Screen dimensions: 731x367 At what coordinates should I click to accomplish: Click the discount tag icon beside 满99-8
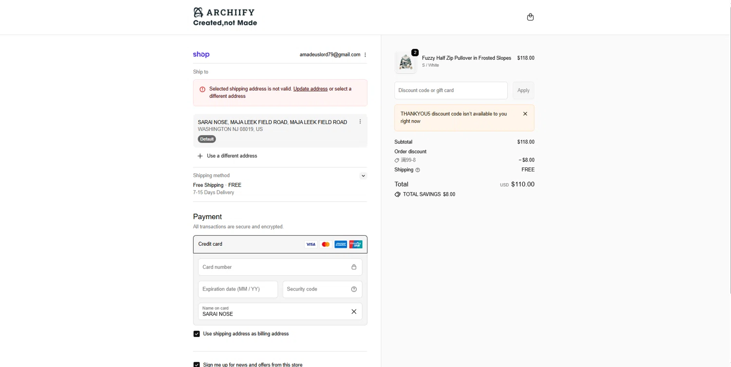pos(397,160)
